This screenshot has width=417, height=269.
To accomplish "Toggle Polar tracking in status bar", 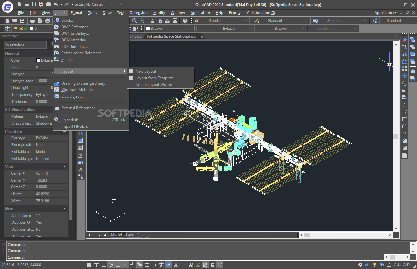I will click(111, 265).
